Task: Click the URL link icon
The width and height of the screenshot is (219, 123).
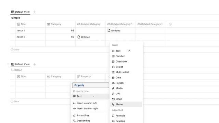Action: pyautogui.click(x=113, y=94)
